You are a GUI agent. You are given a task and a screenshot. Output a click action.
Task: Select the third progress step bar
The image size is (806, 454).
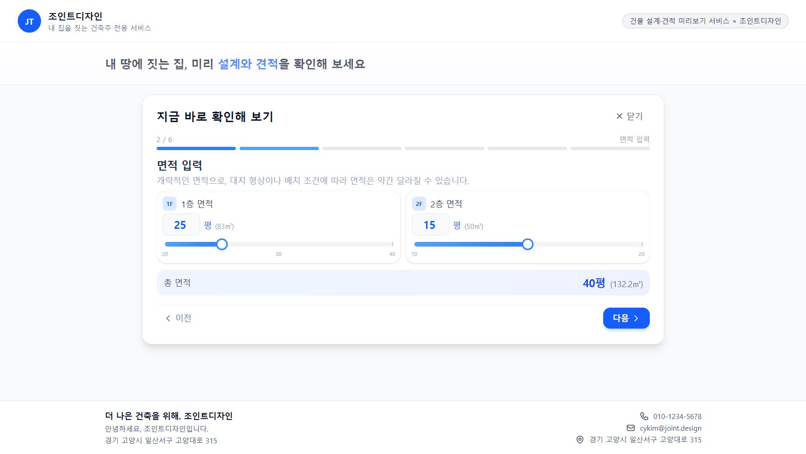361,149
